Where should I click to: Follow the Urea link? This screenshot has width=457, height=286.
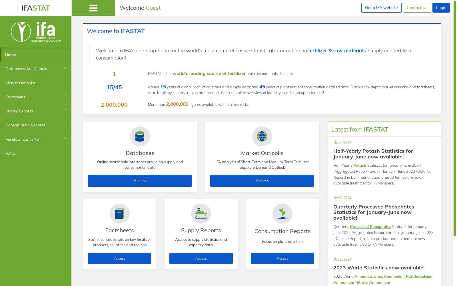378,276
